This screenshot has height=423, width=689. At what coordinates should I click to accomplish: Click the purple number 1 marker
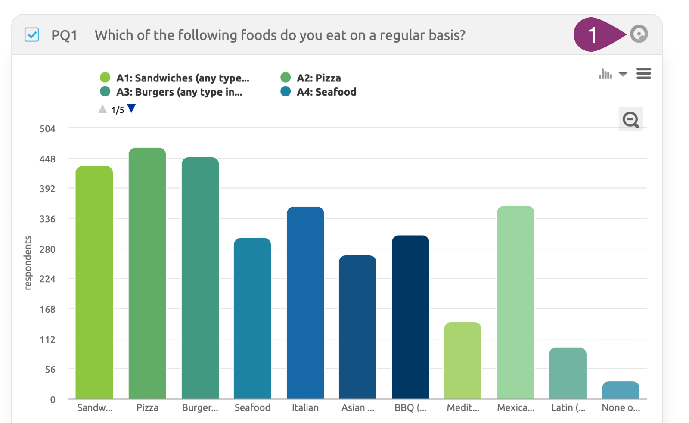[x=593, y=34]
